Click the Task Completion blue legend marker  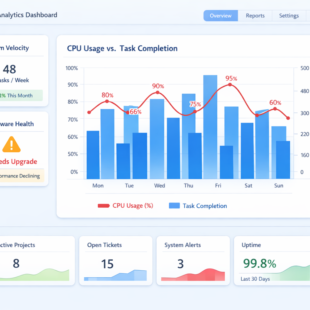coord(174,206)
